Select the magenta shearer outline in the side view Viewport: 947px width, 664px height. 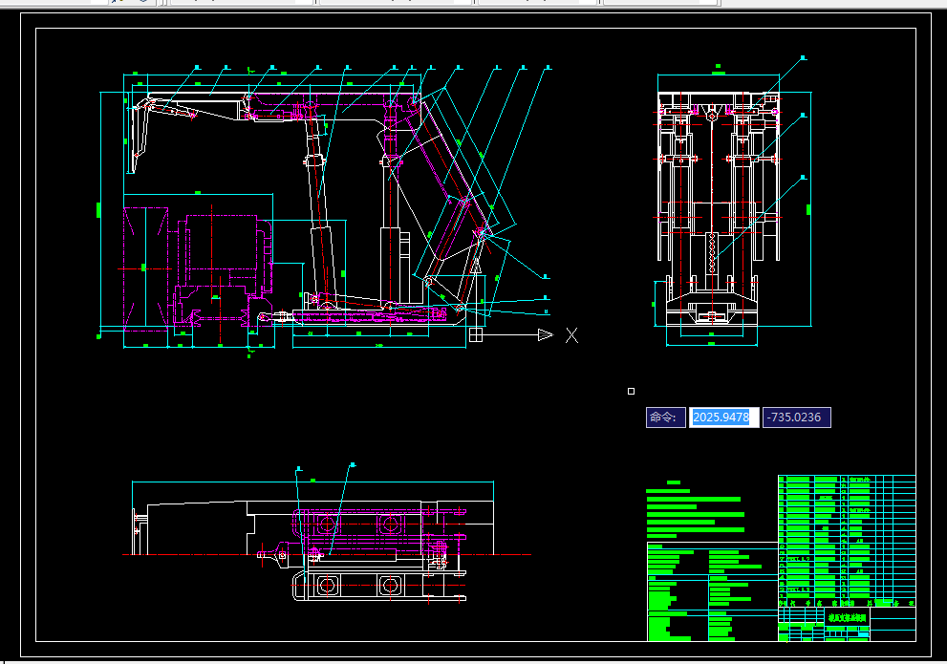(x=198, y=268)
